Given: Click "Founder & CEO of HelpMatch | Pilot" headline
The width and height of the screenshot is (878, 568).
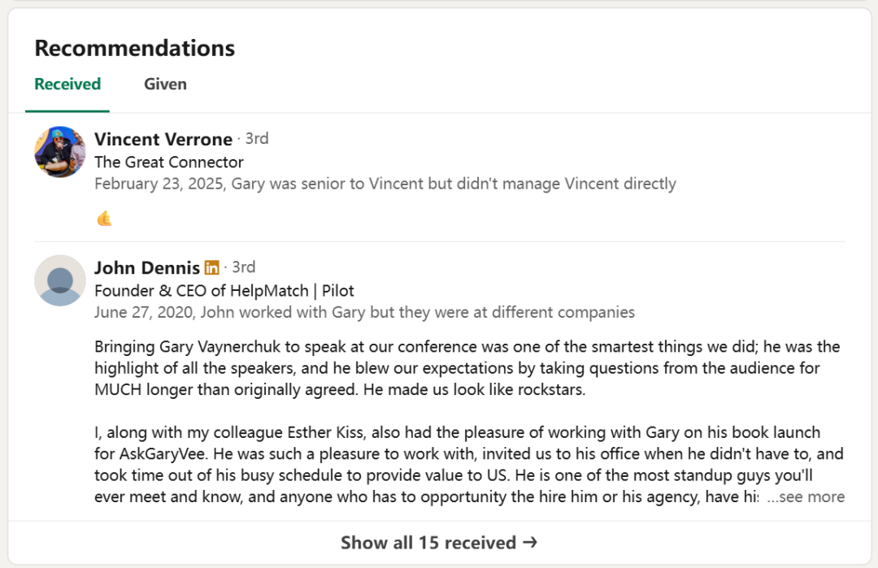Looking at the screenshot, I should coord(224,290).
